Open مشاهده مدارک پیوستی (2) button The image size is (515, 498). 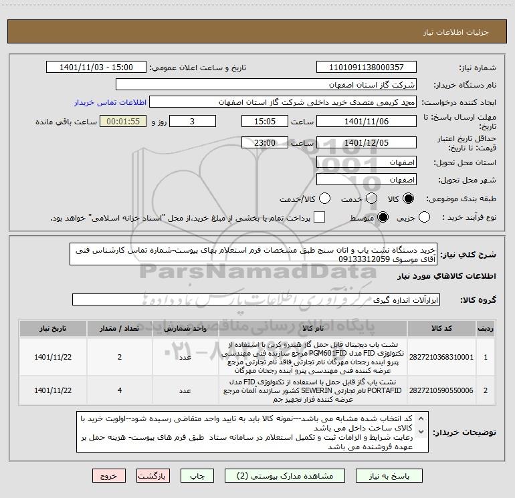pos(285,476)
